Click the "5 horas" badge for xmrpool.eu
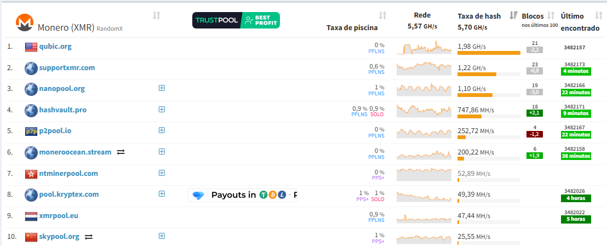607x246 pixels. pos(576,219)
